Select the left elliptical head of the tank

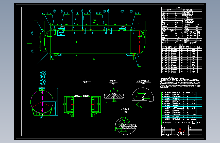pos(47,42)
